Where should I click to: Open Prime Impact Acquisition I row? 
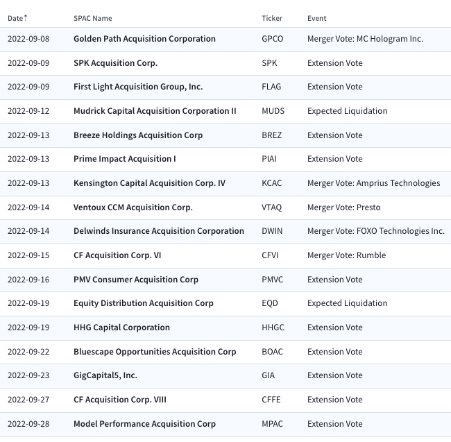[124, 159]
